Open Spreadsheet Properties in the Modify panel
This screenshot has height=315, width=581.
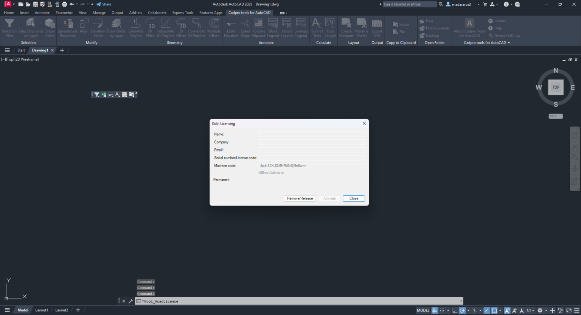coord(67,27)
